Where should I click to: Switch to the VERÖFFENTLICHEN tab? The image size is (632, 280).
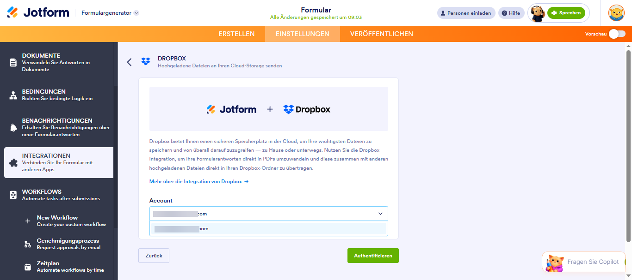pos(382,34)
